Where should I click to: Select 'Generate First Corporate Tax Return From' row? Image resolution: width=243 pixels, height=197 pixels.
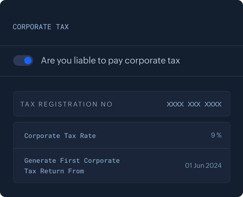(121, 166)
